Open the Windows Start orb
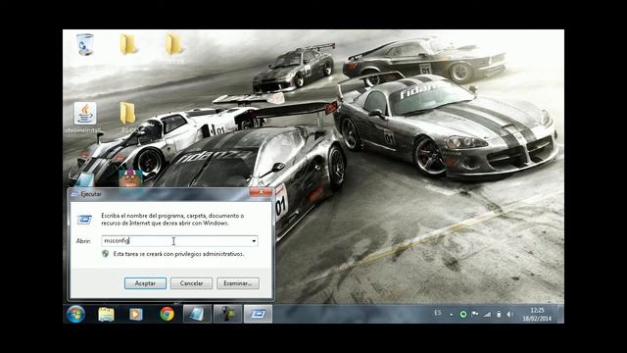Viewport: 627px width, 353px height. point(76,314)
